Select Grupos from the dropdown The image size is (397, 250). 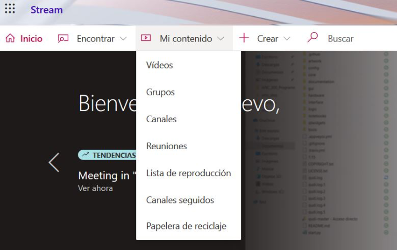point(188,92)
